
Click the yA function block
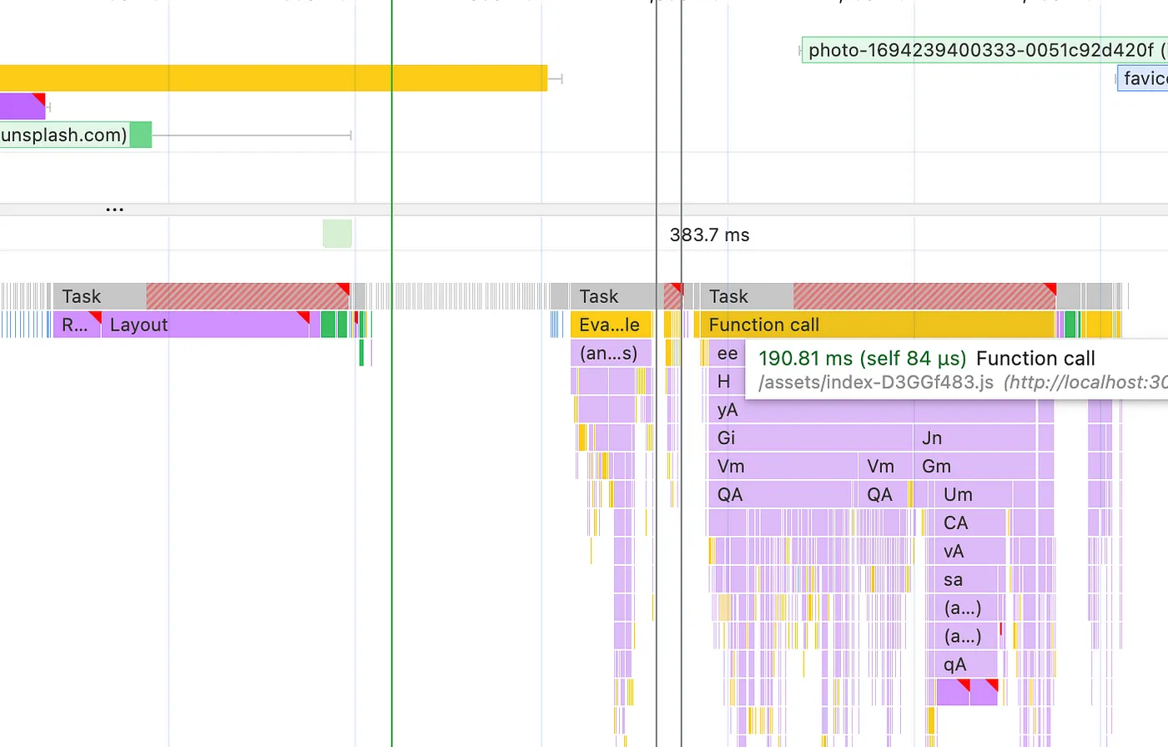pyautogui.click(x=872, y=410)
